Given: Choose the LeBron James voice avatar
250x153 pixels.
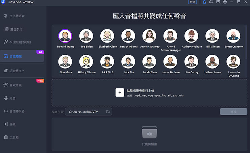Looking at the screenshot, I should point(212,61).
